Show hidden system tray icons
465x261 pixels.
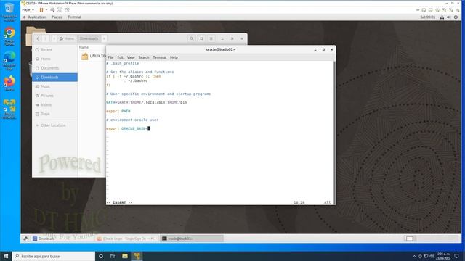tap(414, 256)
